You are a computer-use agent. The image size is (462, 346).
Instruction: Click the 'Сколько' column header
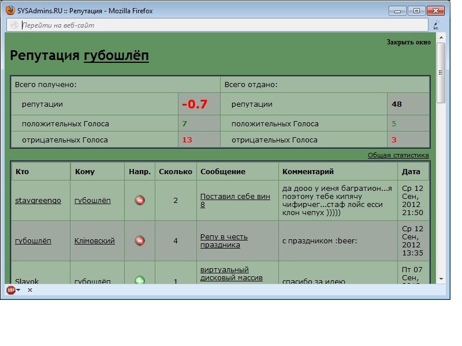[x=176, y=171]
